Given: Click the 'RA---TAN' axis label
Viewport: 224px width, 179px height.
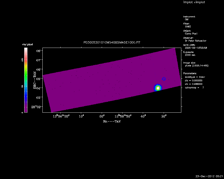Looking at the screenshot, I should pos(112,121).
